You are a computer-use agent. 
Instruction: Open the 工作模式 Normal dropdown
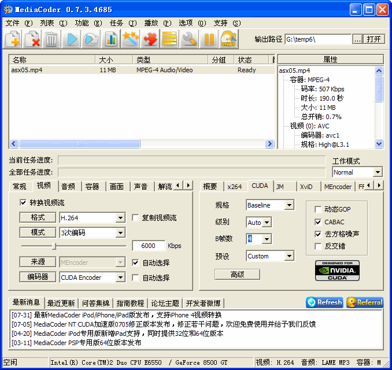click(x=378, y=172)
